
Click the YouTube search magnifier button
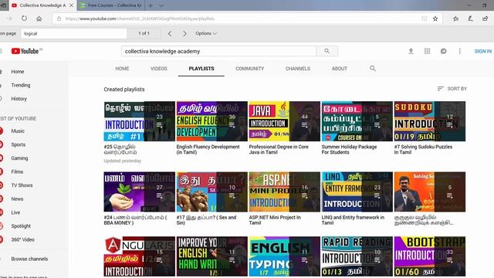327,51
